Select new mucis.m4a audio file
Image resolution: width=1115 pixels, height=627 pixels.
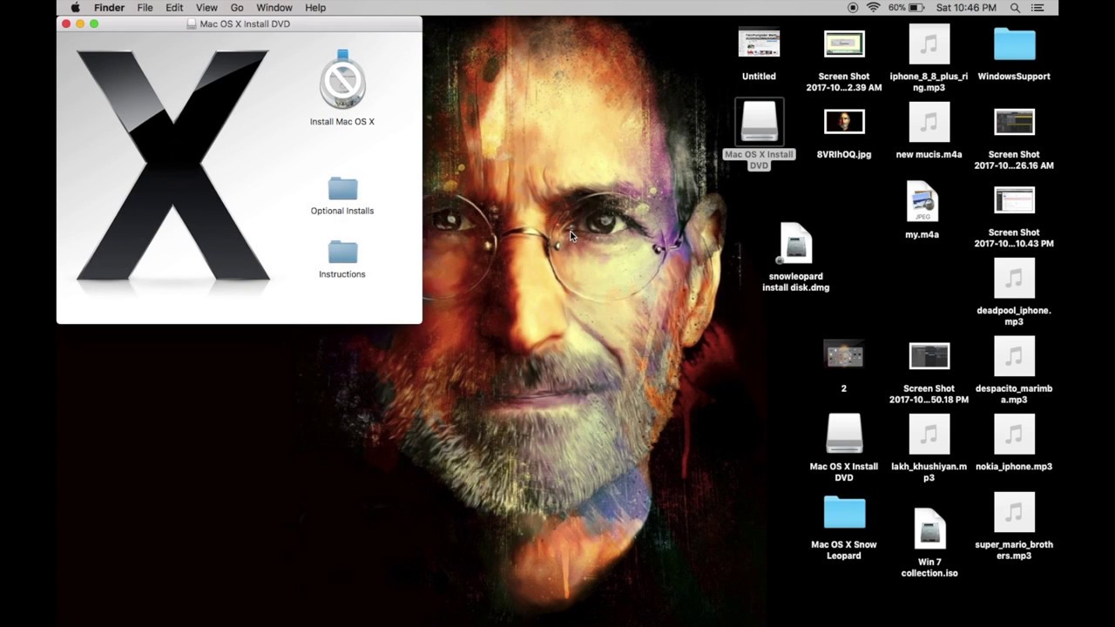coord(929,122)
